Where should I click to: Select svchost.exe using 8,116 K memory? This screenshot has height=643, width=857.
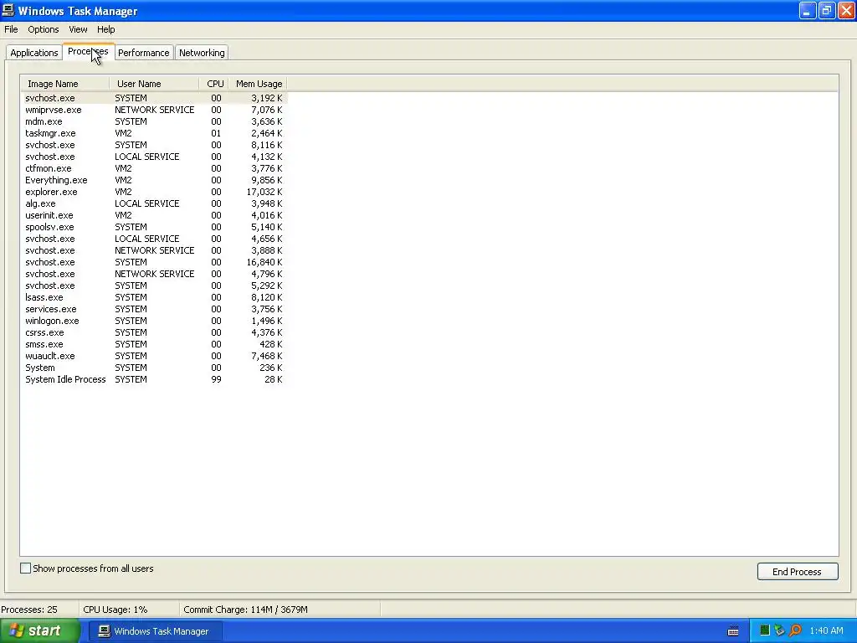coord(155,145)
